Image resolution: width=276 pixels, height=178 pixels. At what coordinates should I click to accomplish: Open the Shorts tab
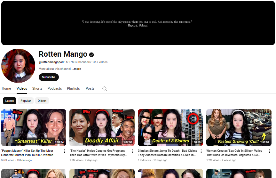pos(37,88)
